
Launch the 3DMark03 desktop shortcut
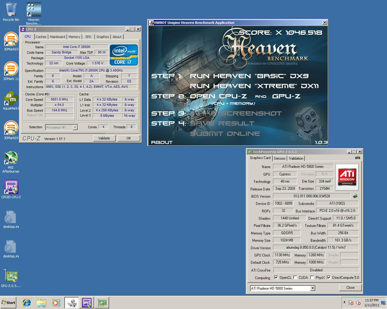click(11, 41)
